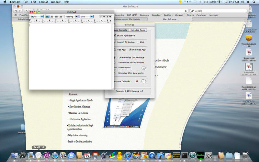Expand the News bookmarks folder
259x162 pixels.
point(190,15)
